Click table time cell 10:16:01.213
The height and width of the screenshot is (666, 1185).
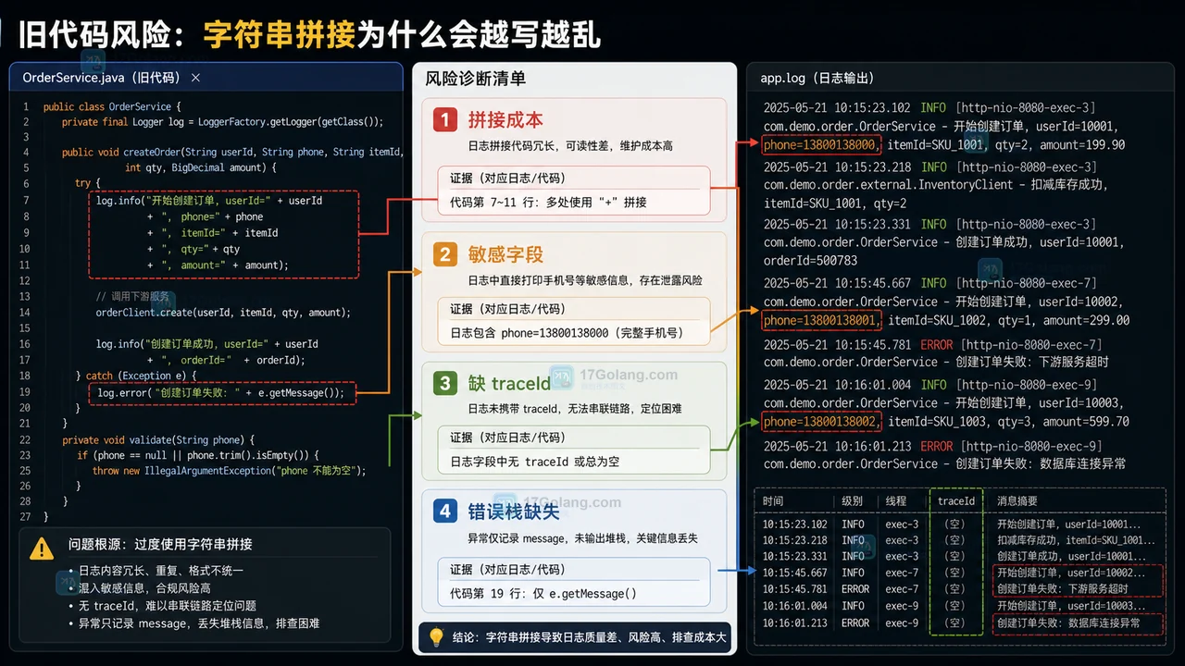(795, 623)
